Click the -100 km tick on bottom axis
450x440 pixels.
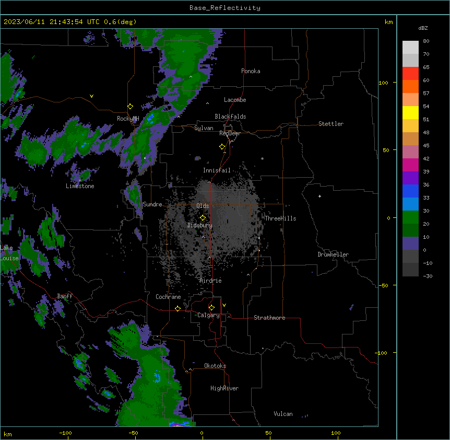point(65,433)
